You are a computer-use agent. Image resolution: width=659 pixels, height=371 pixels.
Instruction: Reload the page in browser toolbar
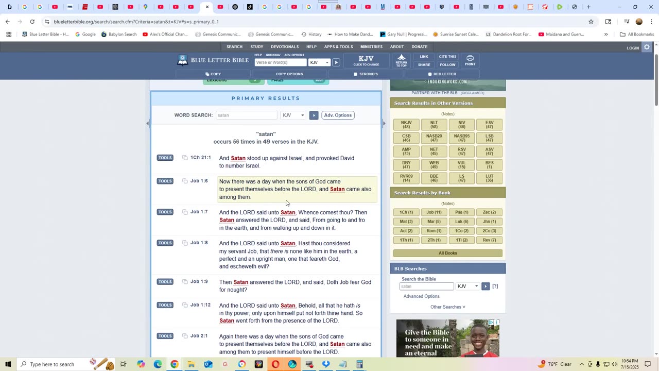click(x=32, y=22)
